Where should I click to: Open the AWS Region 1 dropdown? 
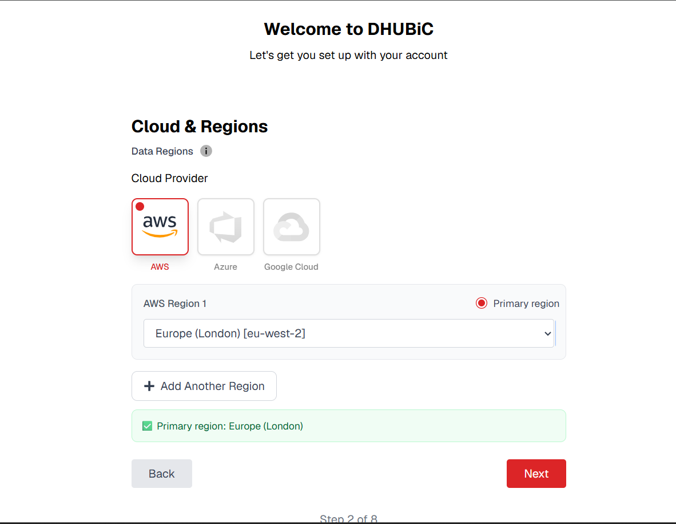348,333
